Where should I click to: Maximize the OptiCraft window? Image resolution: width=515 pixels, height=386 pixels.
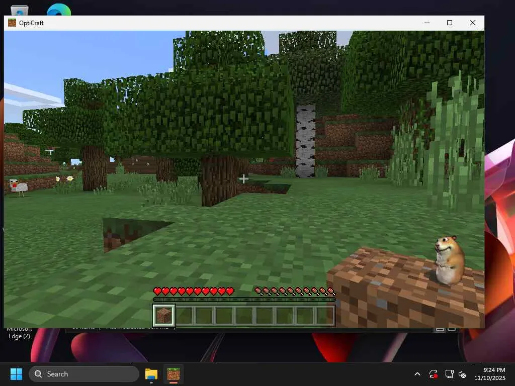(450, 23)
